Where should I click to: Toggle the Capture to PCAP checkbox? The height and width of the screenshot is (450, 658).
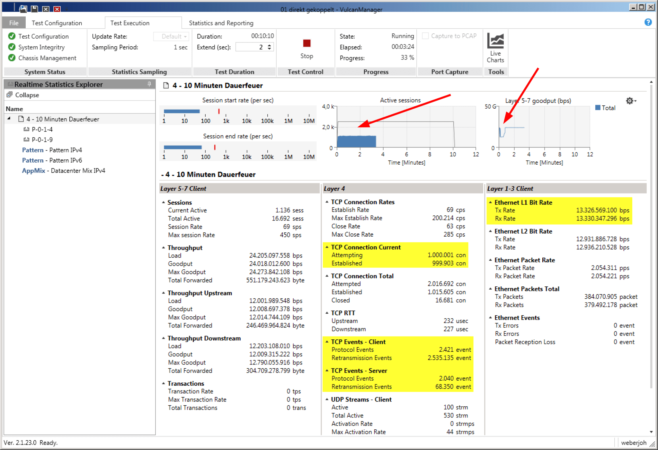point(425,36)
